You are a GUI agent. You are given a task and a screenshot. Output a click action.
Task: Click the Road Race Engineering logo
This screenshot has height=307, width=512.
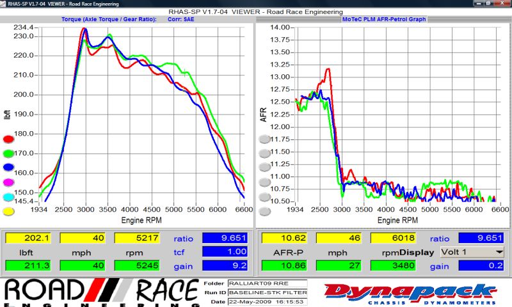[99, 292]
